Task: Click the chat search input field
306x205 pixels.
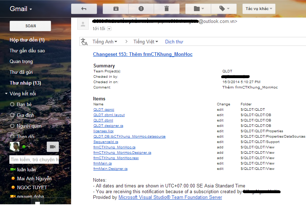Action: click(34, 159)
